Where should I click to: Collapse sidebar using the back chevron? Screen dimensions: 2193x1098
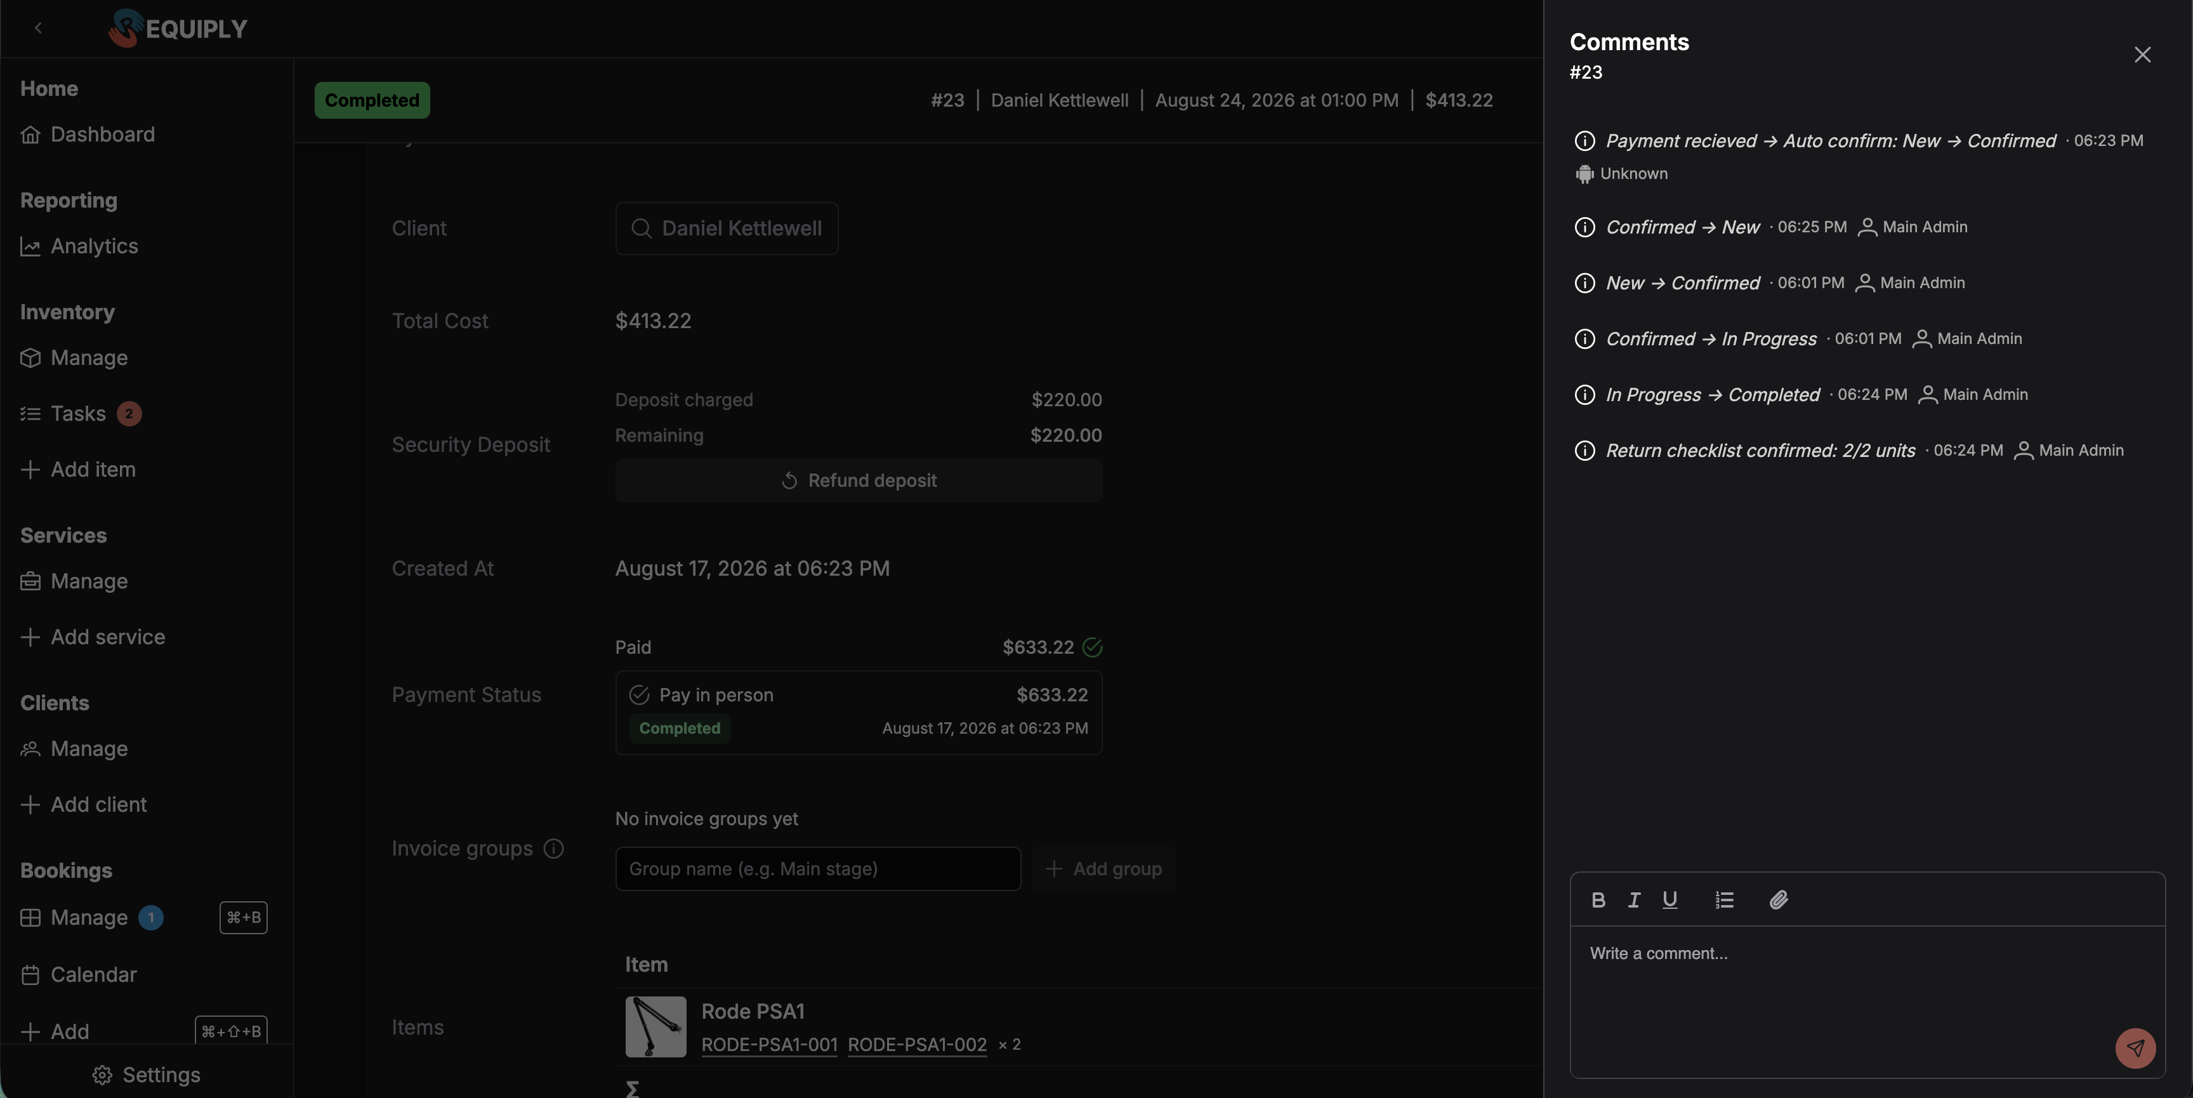pos(37,28)
